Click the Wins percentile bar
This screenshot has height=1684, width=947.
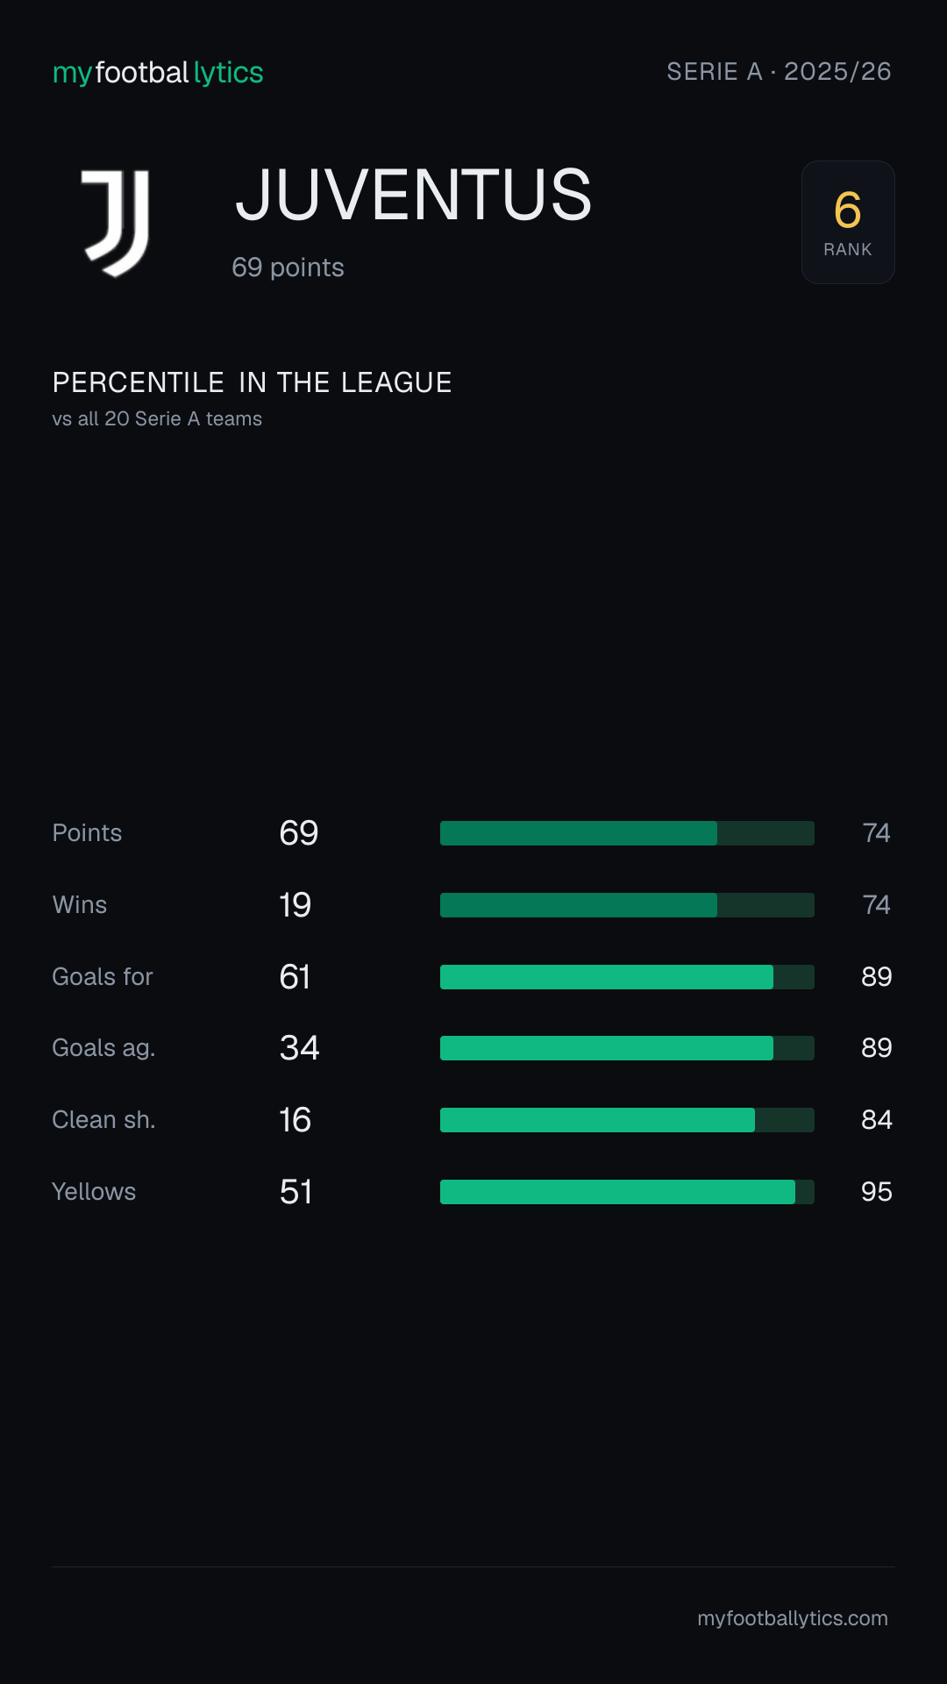(x=627, y=905)
